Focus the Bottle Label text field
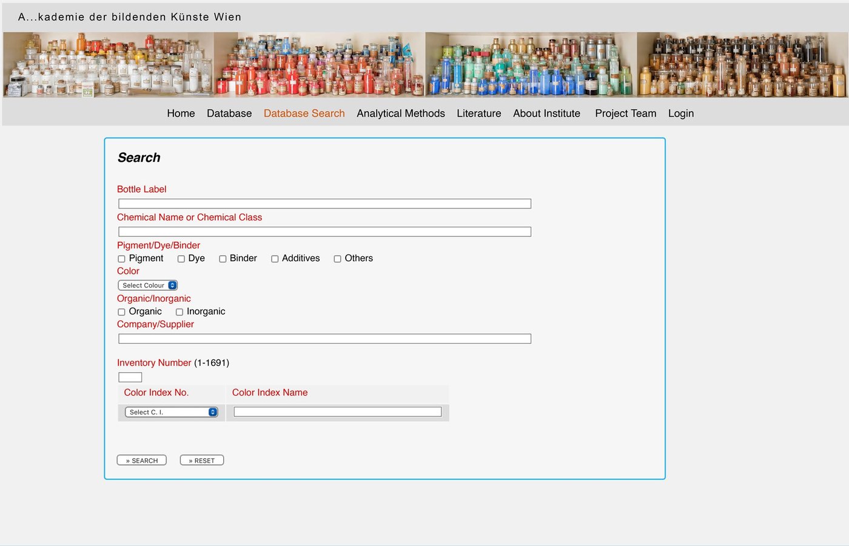Image resolution: width=849 pixels, height=546 pixels. tap(324, 204)
